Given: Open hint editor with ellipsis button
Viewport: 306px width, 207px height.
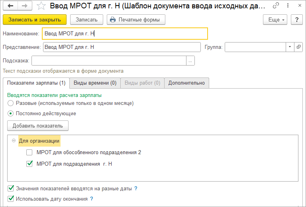Looking at the screenshot, I should click(190, 61).
